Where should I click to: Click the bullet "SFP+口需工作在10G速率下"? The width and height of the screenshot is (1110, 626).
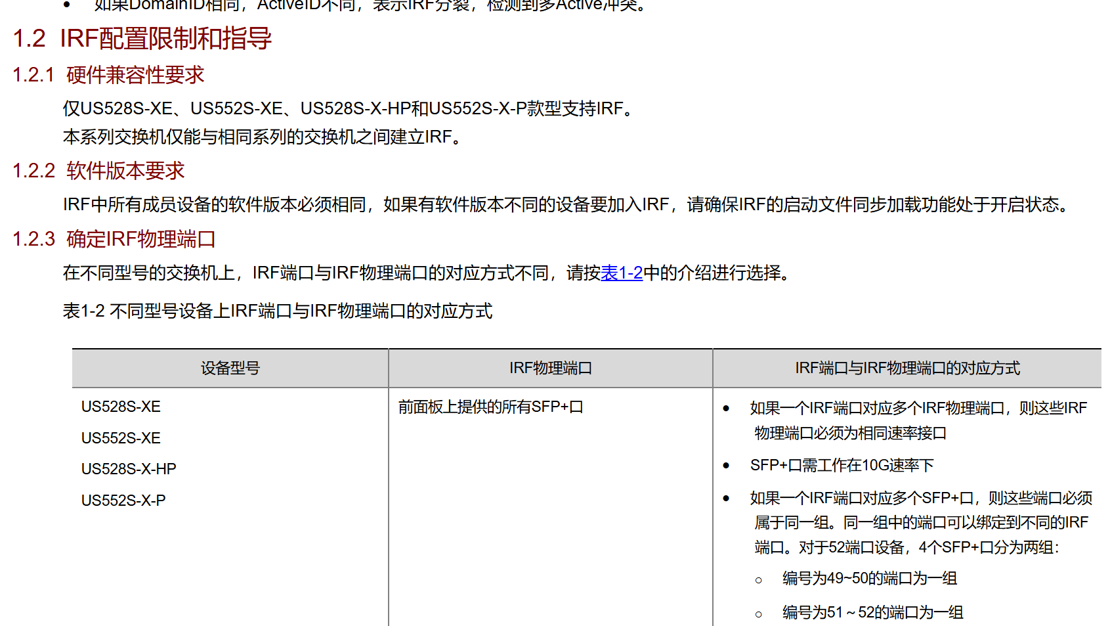[x=841, y=466]
